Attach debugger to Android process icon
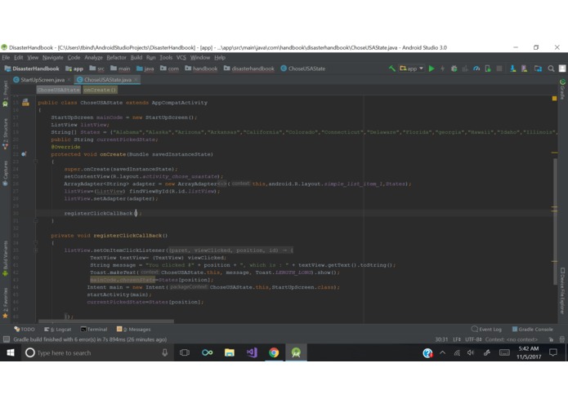The width and height of the screenshot is (568, 403). point(488,69)
